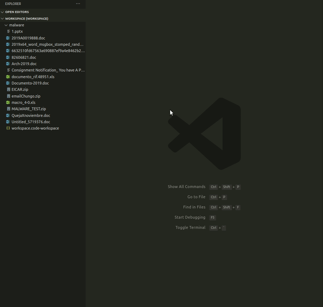Click the Word icon beside Documento-2019.doc

pos(8,83)
